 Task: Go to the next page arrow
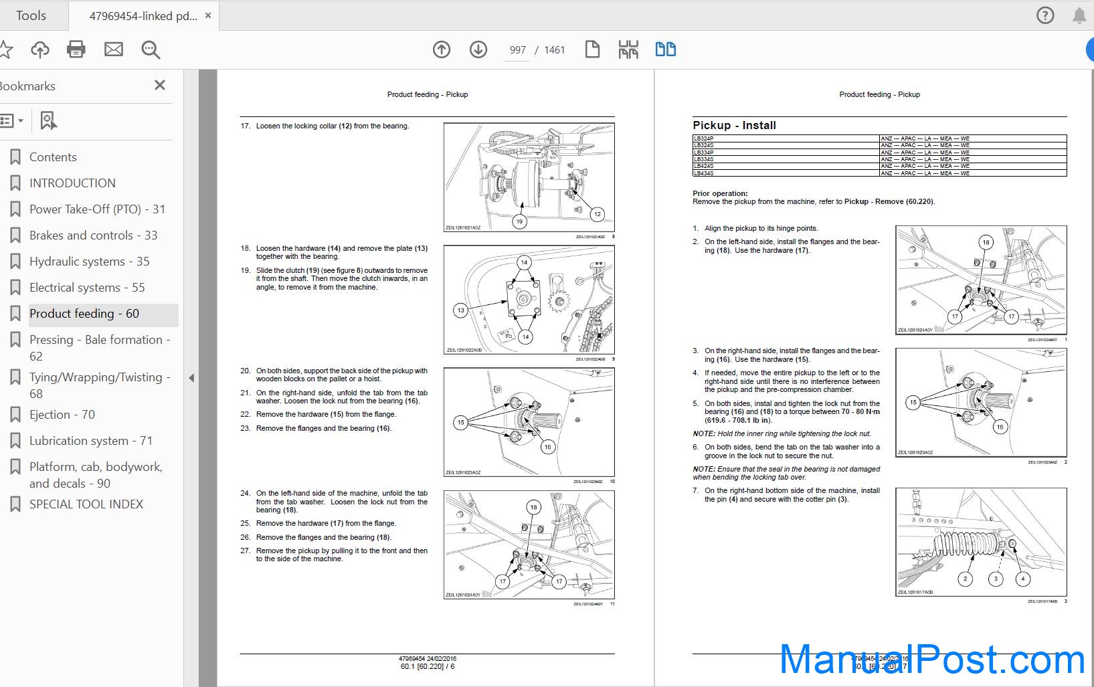pos(478,50)
